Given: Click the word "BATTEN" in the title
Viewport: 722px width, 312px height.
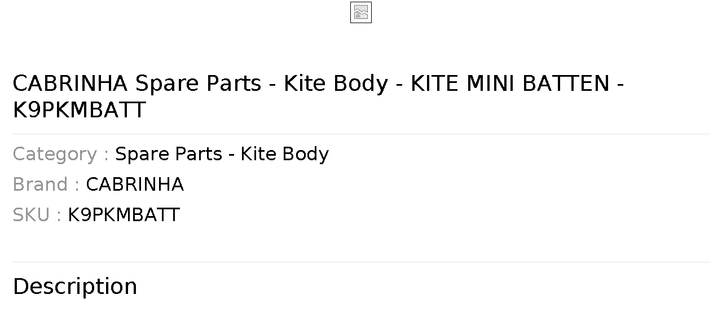Looking at the screenshot, I should pos(566,84).
